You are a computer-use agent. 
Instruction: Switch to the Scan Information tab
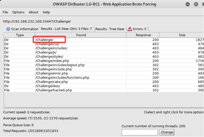tap(22, 29)
